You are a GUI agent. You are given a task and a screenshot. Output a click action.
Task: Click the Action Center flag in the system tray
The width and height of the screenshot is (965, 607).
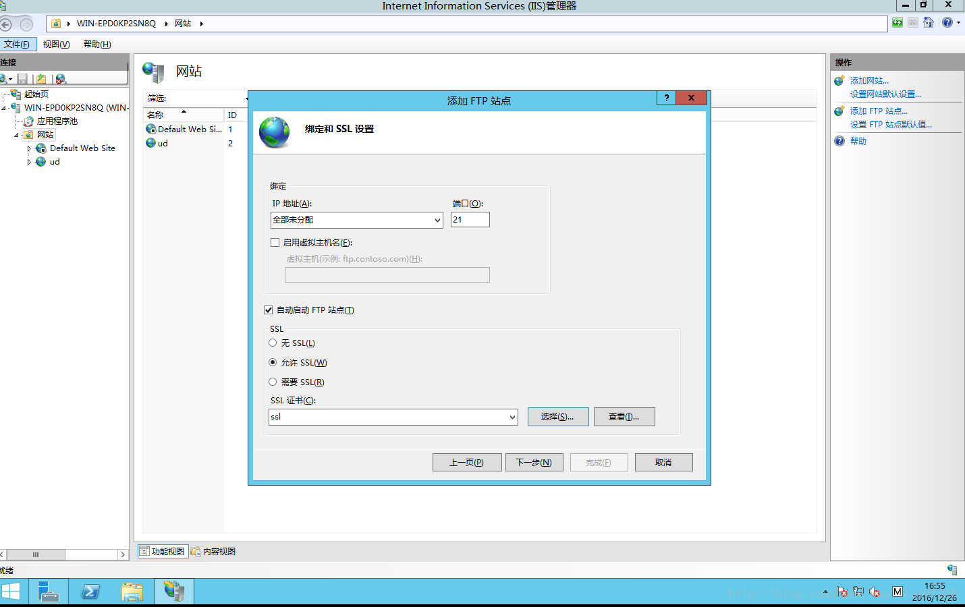pos(842,591)
